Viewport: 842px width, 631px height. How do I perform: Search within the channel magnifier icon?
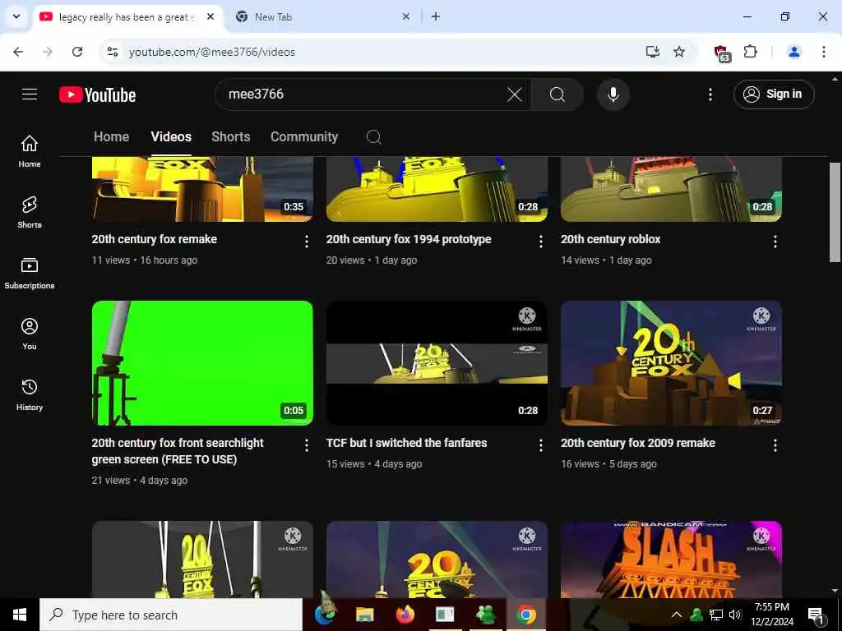[374, 137]
